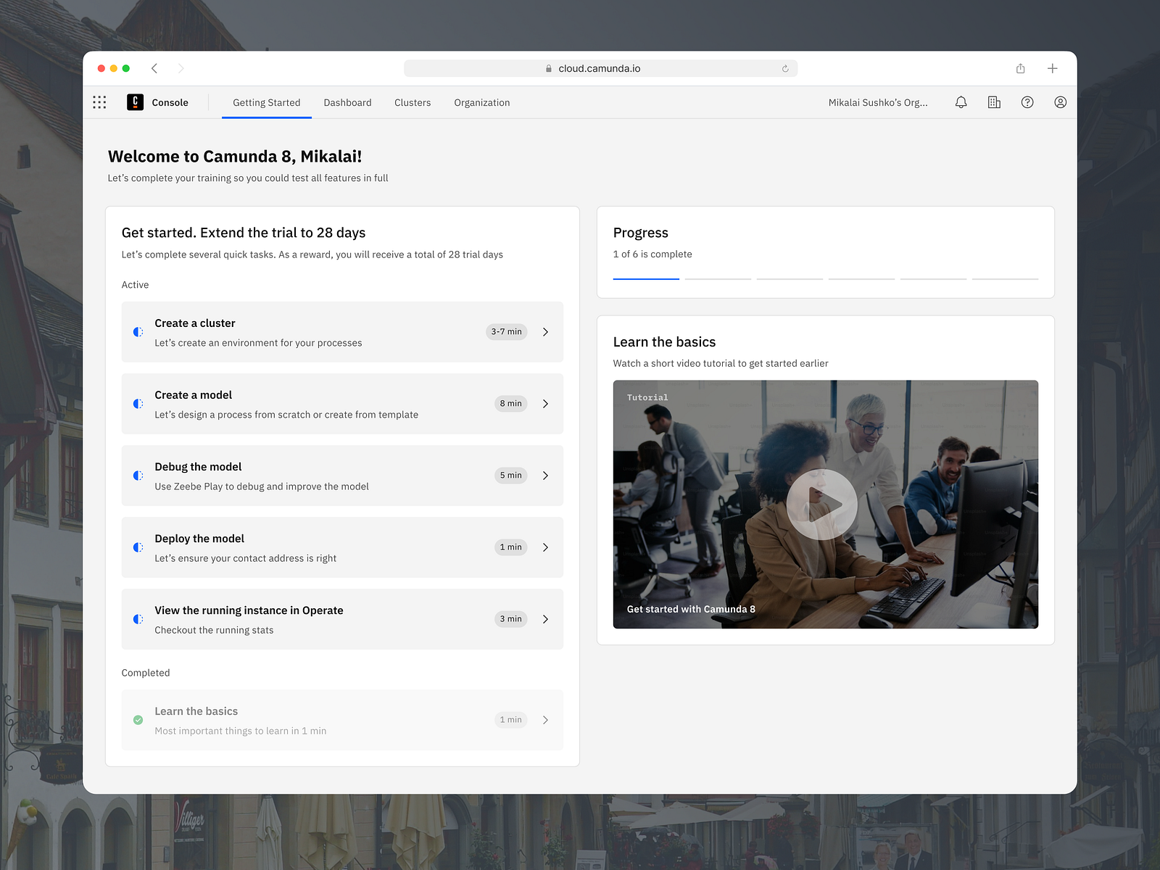Click the 5 min duration badge
This screenshot has height=870, width=1160.
pyautogui.click(x=511, y=476)
